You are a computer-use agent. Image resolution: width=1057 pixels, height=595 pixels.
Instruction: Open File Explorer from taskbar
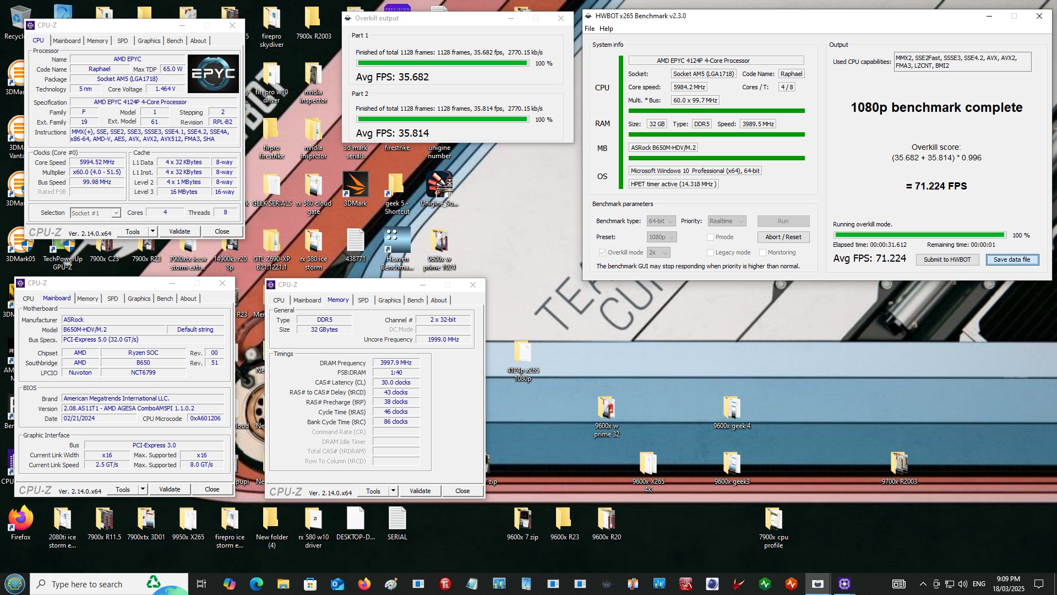[283, 584]
